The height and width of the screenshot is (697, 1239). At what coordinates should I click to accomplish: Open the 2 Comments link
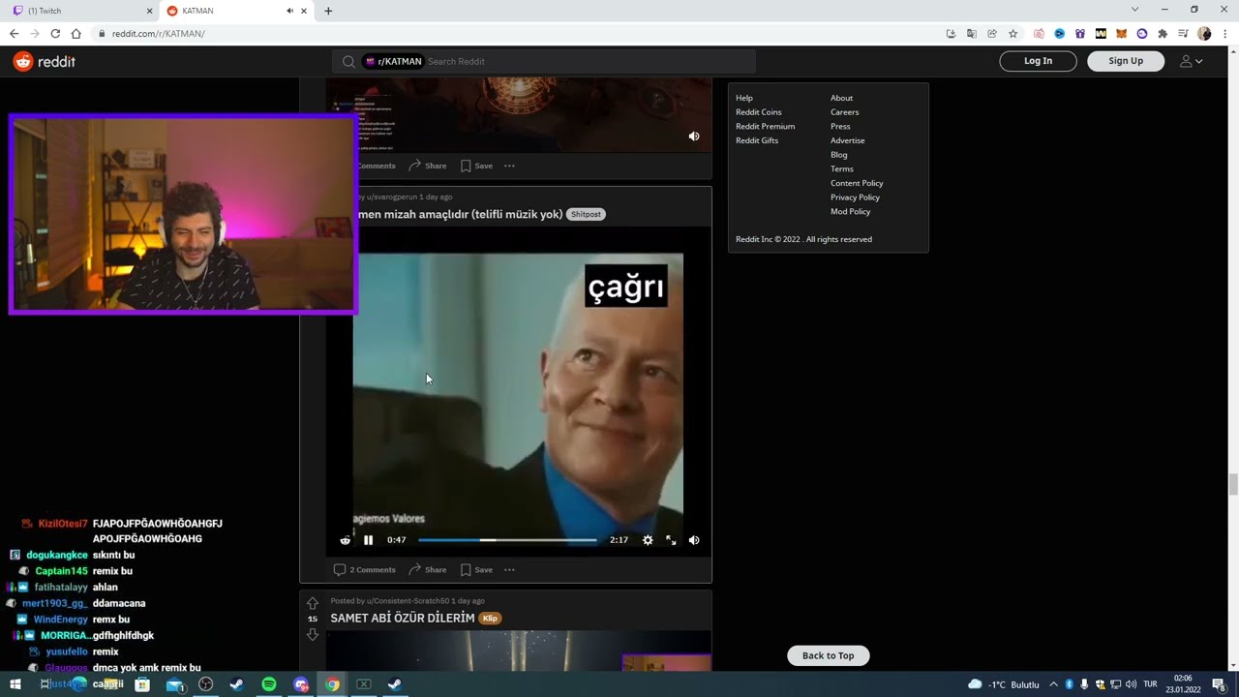365,569
